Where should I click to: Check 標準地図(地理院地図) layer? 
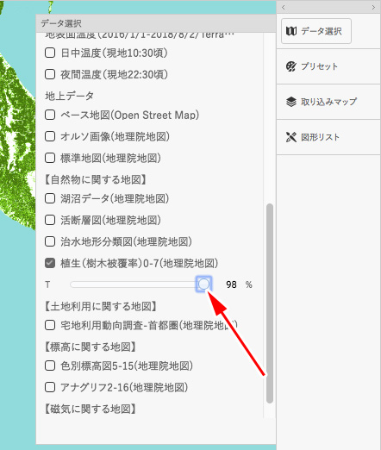click(50, 158)
